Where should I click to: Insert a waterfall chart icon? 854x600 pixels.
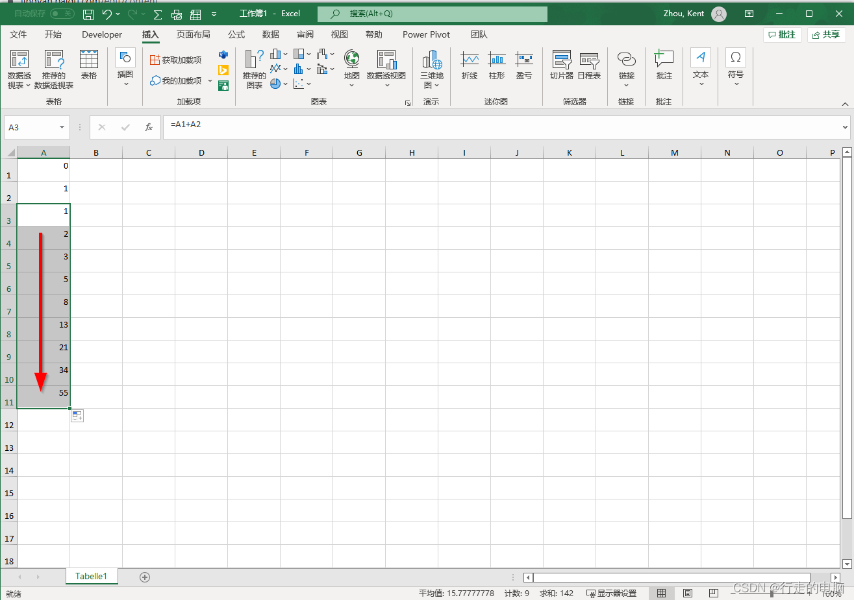click(x=322, y=54)
